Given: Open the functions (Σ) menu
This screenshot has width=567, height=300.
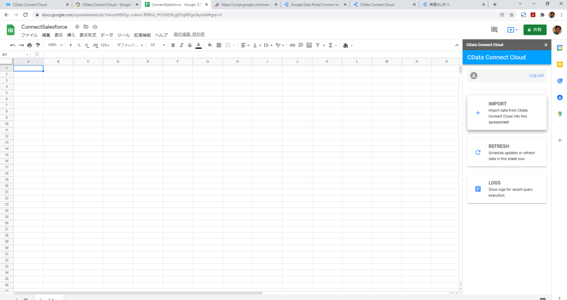Looking at the screenshot, I should tap(332, 45).
